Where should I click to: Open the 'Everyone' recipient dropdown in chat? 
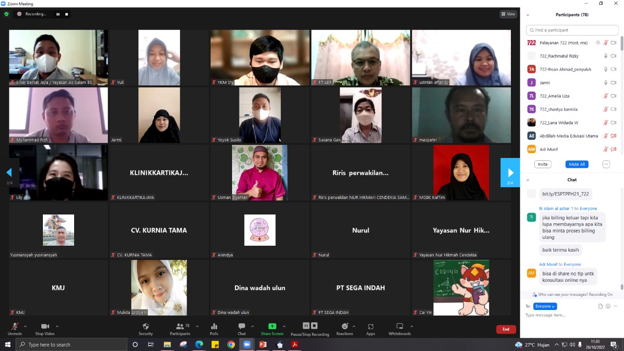pos(545,306)
